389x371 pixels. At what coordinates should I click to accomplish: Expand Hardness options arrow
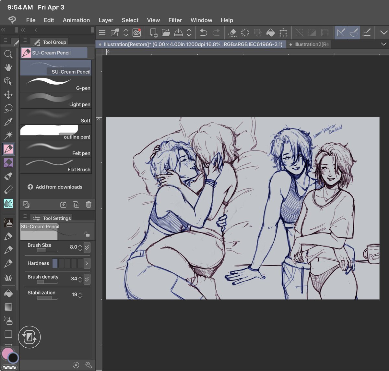pos(87,263)
